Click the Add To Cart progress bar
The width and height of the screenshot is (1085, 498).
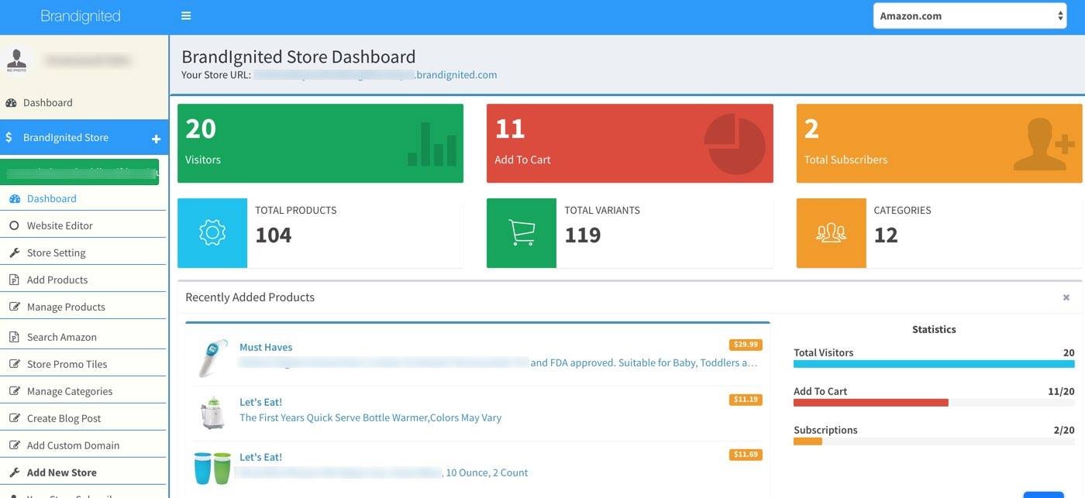click(x=934, y=403)
